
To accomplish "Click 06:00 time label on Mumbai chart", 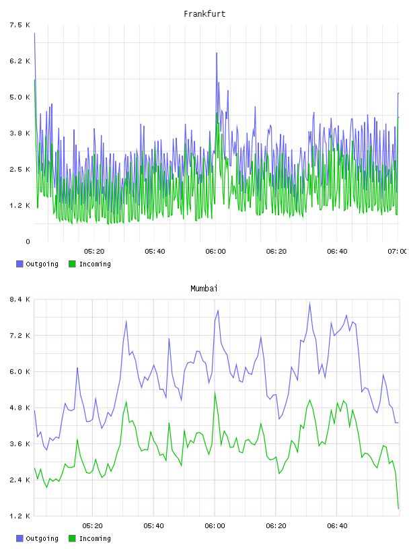I will click(x=215, y=526).
